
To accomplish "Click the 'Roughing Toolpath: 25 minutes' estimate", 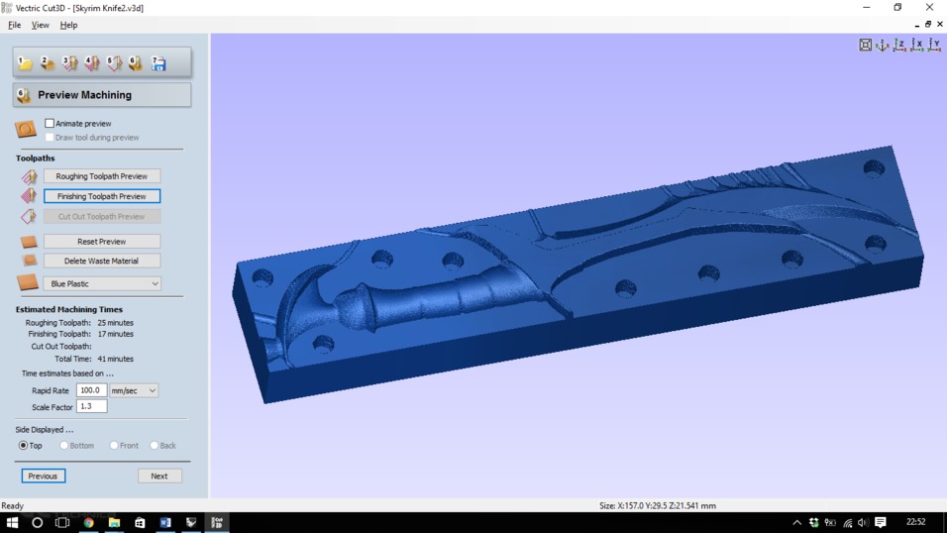I will pyautogui.click(x=79, y=323).
